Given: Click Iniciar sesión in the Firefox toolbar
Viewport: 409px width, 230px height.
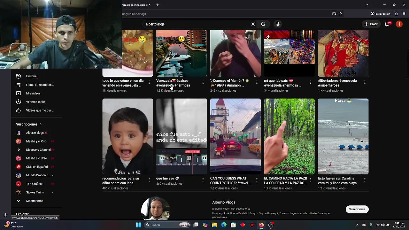Looking at the screenshot, I should click(381, 14).
